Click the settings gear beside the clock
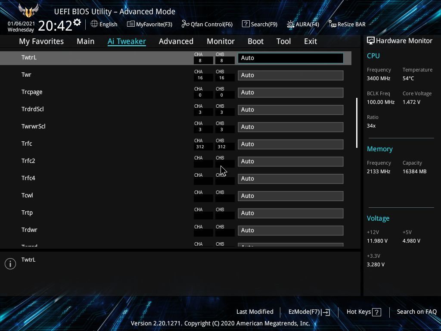The height and width of the screenshot is (331, 441). click(x=77, y=22)
